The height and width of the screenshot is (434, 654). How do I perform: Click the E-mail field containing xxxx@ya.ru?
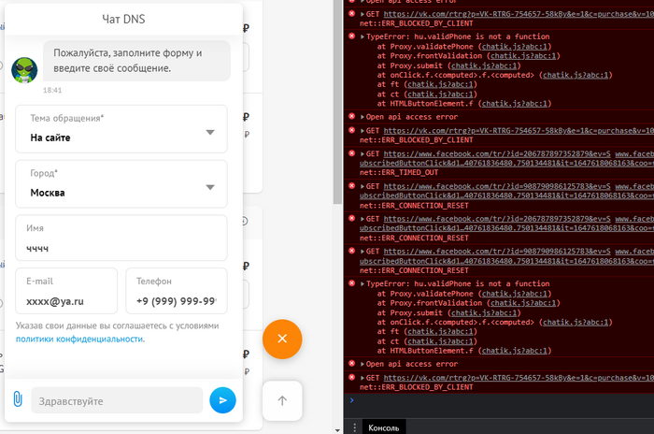[x=66, y=292]
